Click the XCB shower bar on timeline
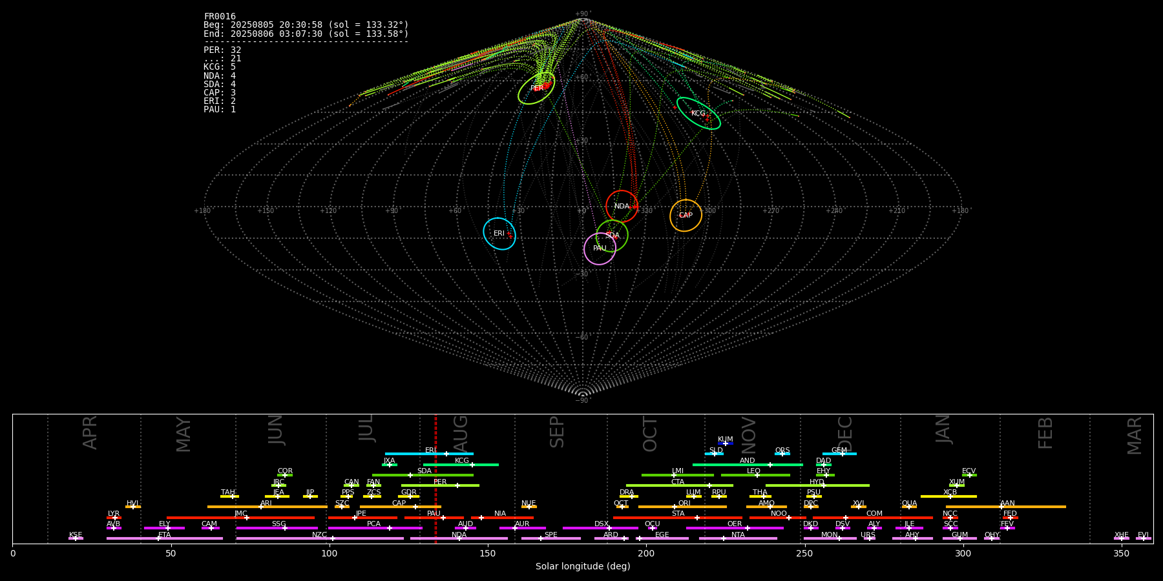Screen dimensions: 1163x581 click(948, 496)
